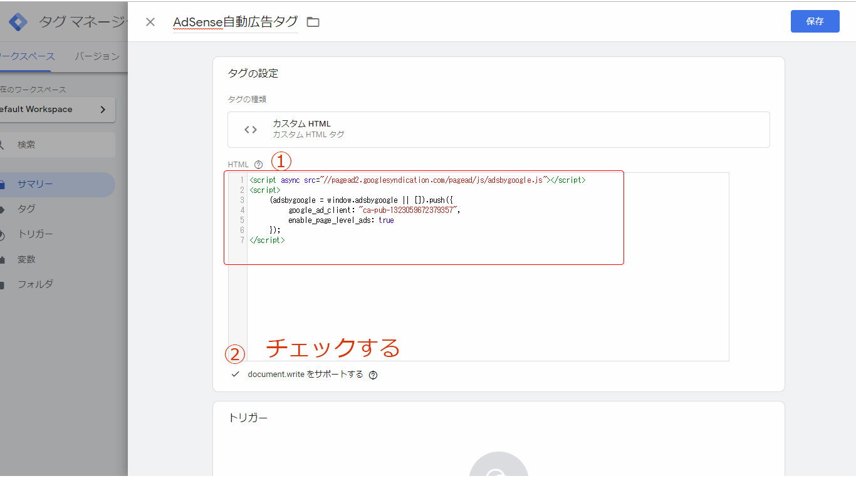Click code line enable_page_level_ads: true
856x481 pixels.
(x=341, y=220)
